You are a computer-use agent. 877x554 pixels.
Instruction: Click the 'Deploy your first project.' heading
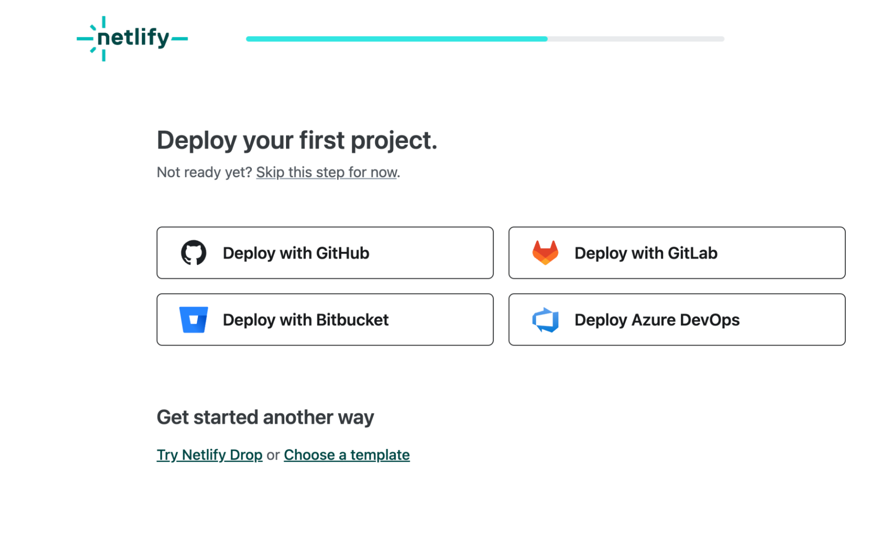[x=297, y=140]
